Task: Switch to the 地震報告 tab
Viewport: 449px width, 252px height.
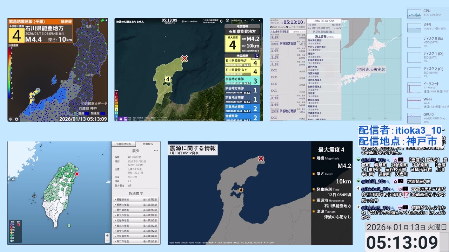Action: 148,144
